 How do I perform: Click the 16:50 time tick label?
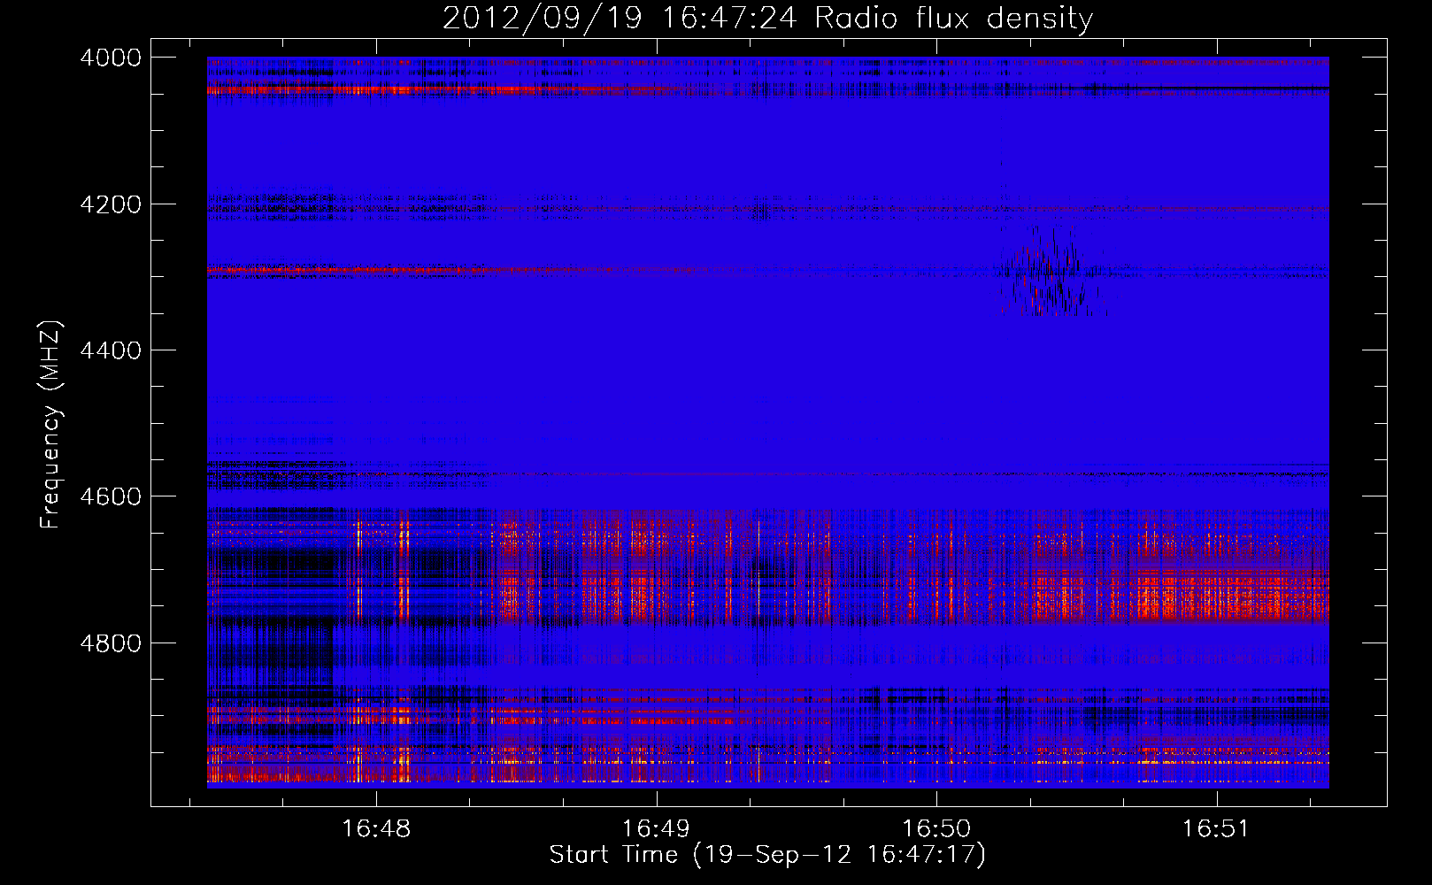coord(935,829)
